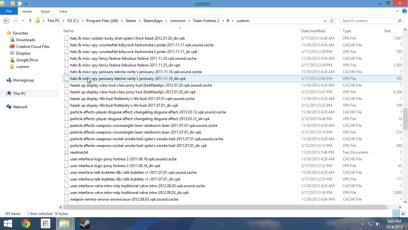This screenshot has height=230, width=408.
Task: Click the Back navigation arrow
Action: click(6, 21)
